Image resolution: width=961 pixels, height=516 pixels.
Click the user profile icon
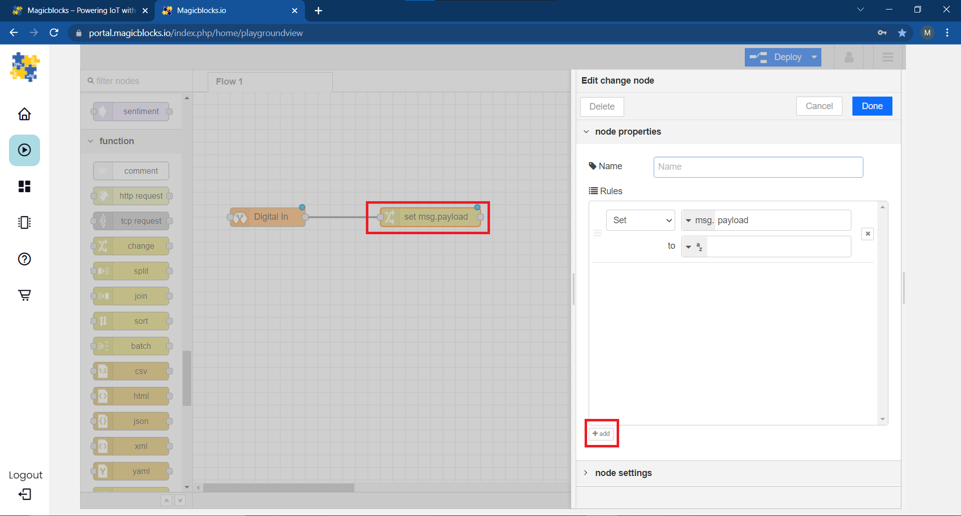pos(848,57)
